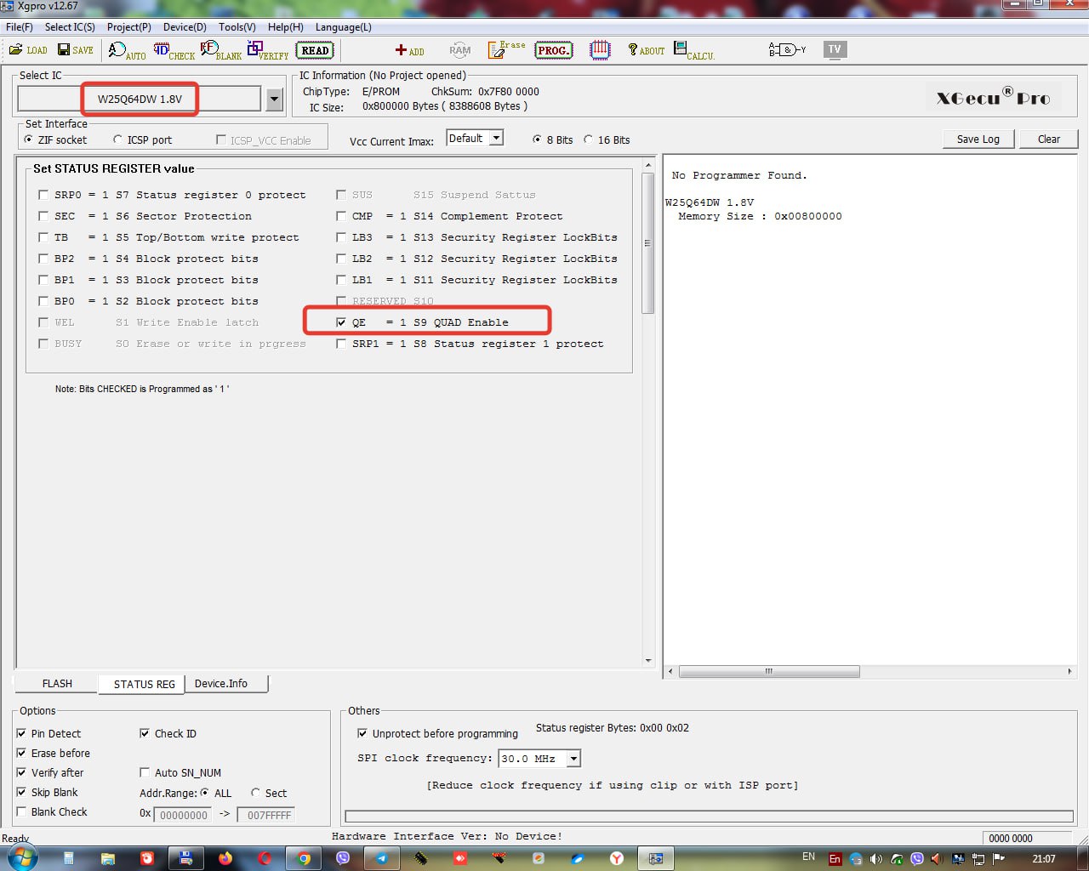Click the Erase chip icon
This screenshot has height=871, width=1089.
(506, 50)
